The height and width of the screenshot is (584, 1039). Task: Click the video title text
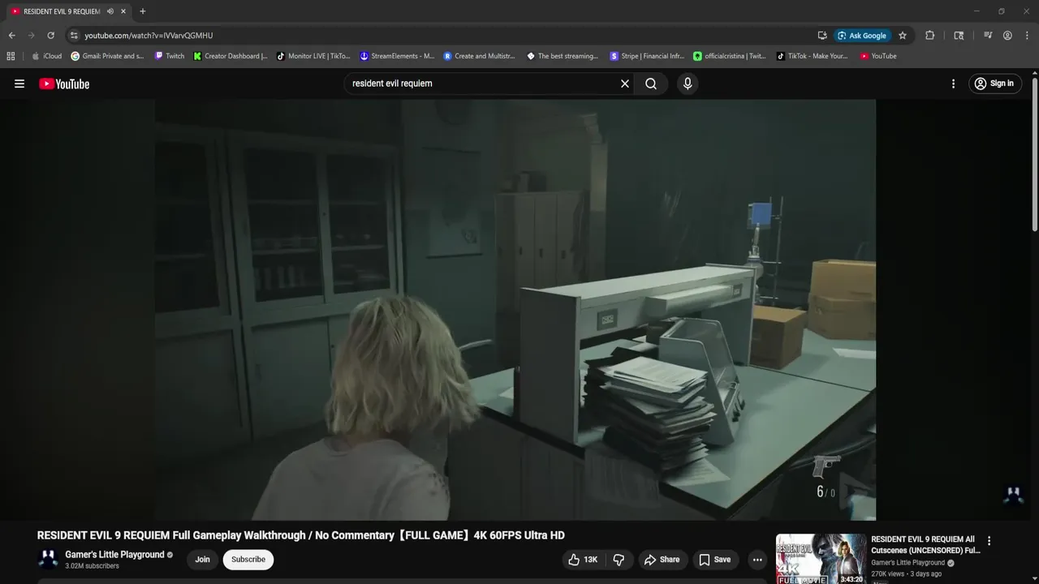[300, 535]
